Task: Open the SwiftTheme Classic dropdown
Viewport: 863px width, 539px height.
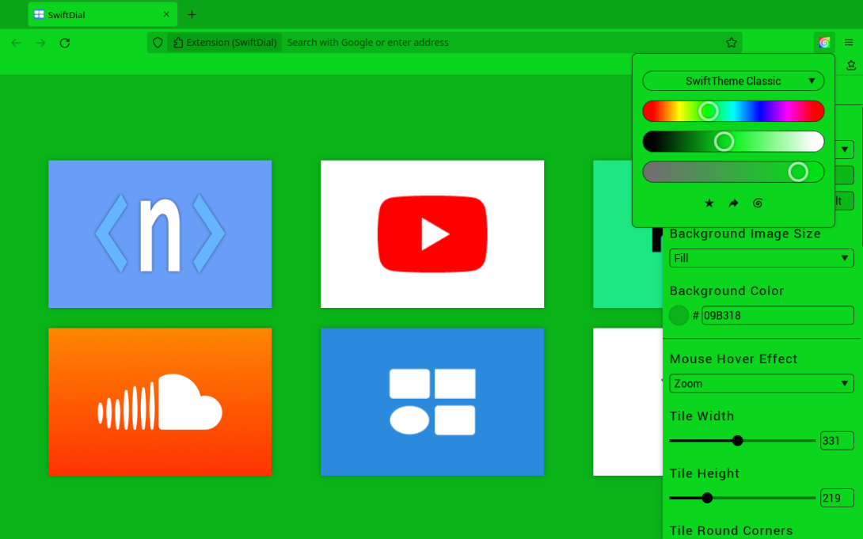Action: point(733,81)
